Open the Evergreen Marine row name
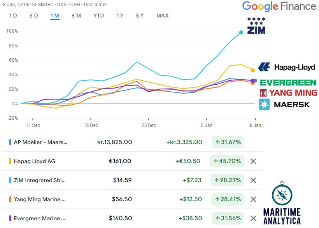The image size is (319, 228). (x=39, y=218)
